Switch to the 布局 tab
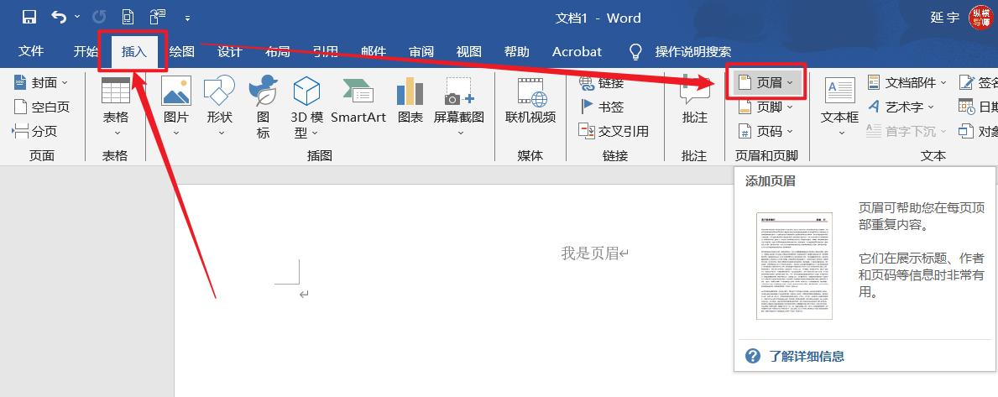This screenshot has width=998, height=397. click(x=278, y=52)
